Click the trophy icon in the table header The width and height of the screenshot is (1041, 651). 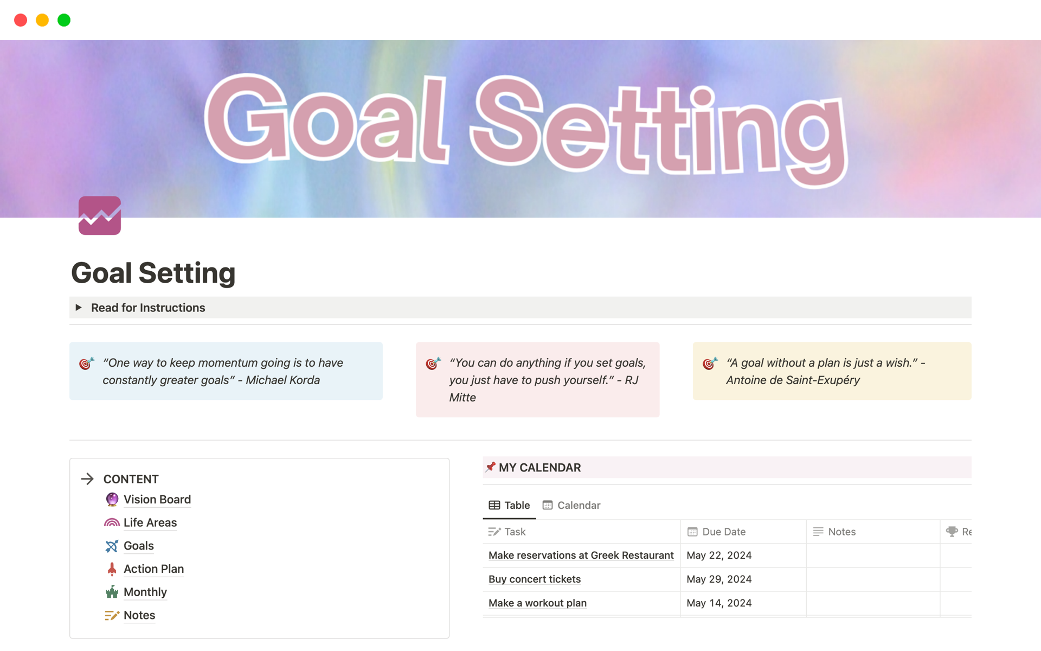952,532
